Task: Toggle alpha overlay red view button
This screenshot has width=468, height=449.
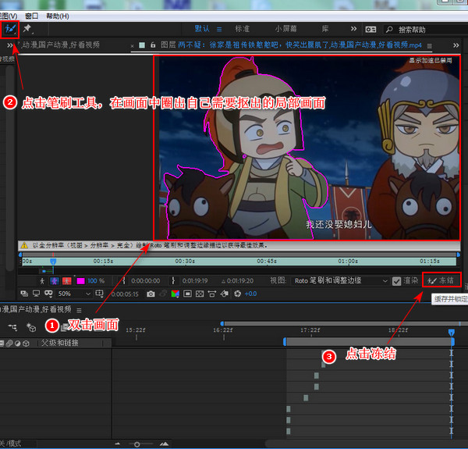Action: click(x=66, y=281)
